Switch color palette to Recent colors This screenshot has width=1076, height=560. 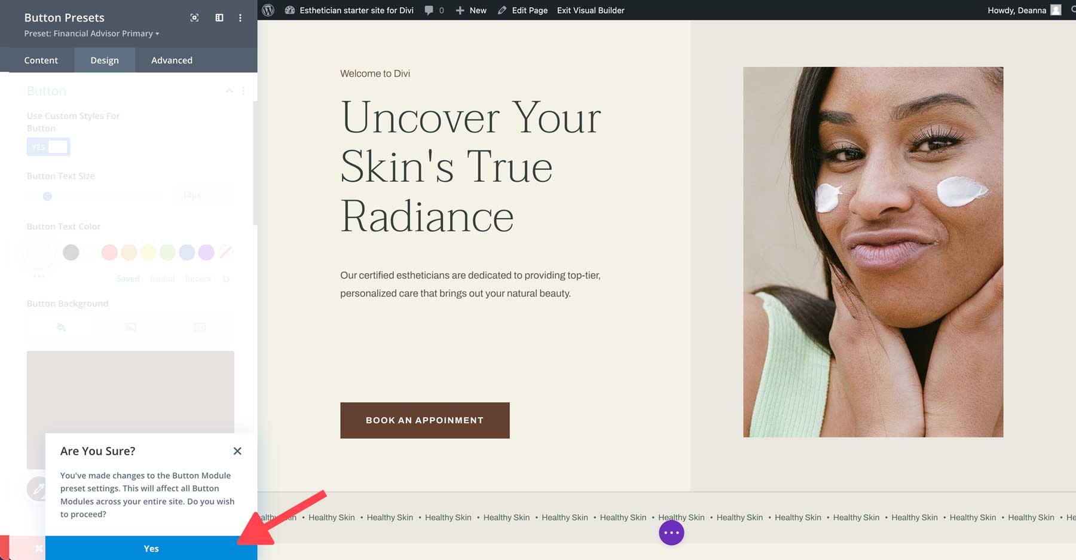(198, 279)
